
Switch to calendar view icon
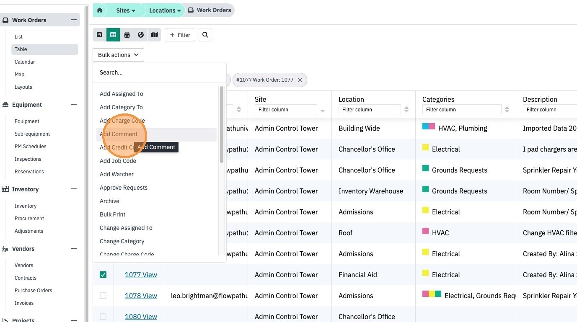point(127,35)
